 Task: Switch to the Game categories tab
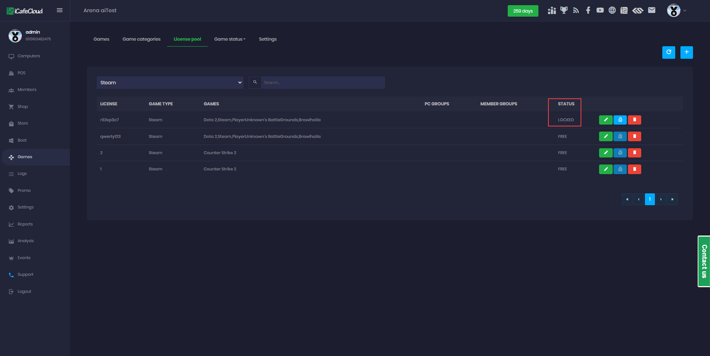(x=142, y=39)
